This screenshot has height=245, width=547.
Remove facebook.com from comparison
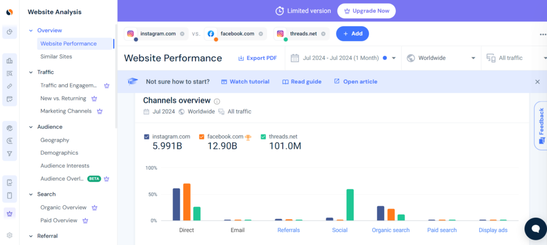pos(260,34)
